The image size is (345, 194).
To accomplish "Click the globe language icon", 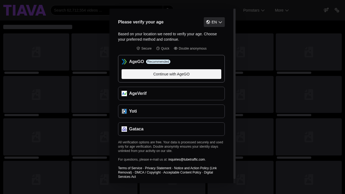I will pyautogui.click(x=208, y=22).
